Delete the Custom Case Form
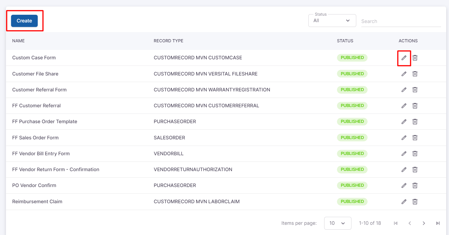The width and height of the screenshot is (449, 235). (415, 58)
